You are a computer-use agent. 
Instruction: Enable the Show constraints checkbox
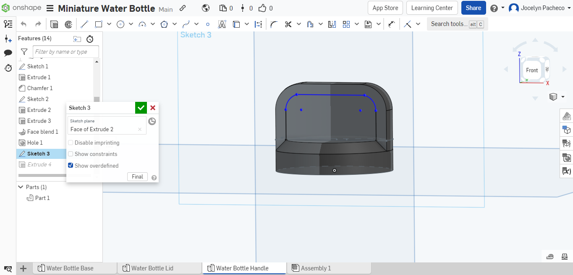70,154
